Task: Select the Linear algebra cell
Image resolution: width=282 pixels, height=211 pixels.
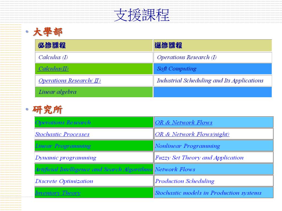Action: (x=94, y=92)
